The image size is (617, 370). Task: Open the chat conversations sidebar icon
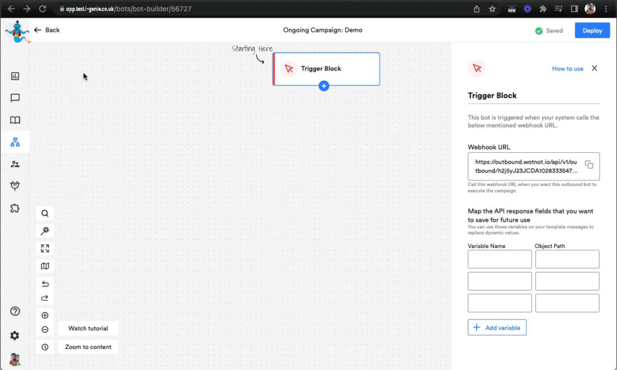point(15,98)
